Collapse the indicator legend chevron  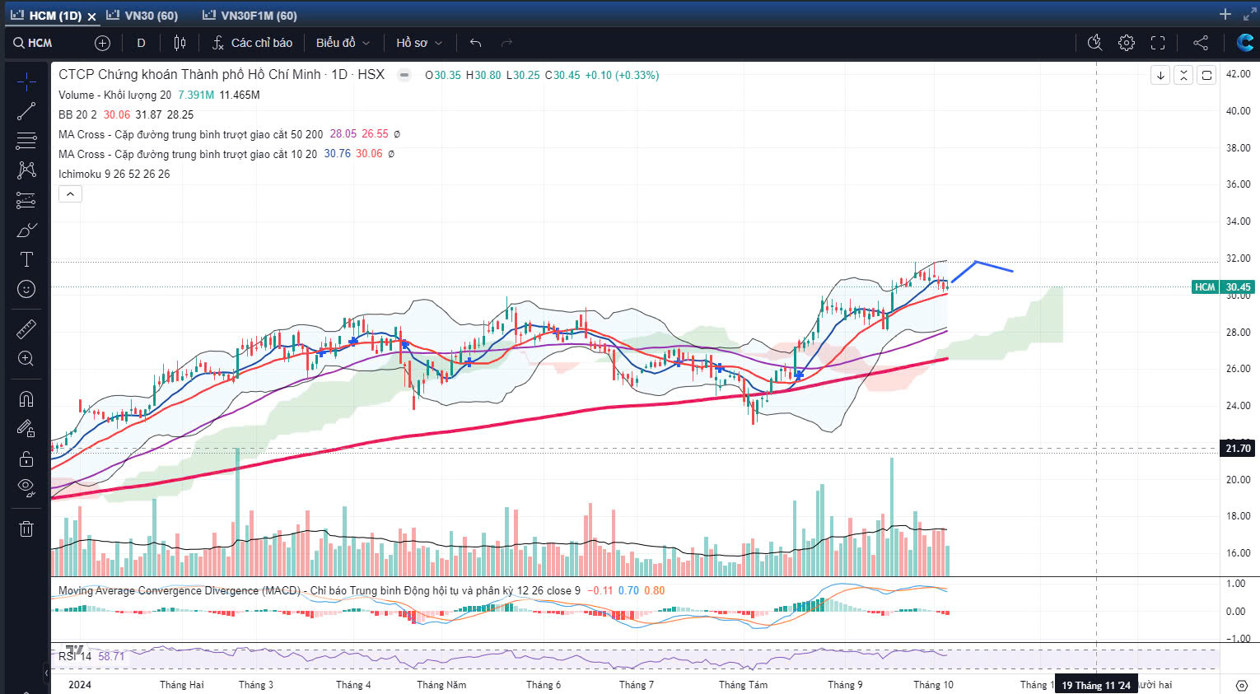click(70, 194)
